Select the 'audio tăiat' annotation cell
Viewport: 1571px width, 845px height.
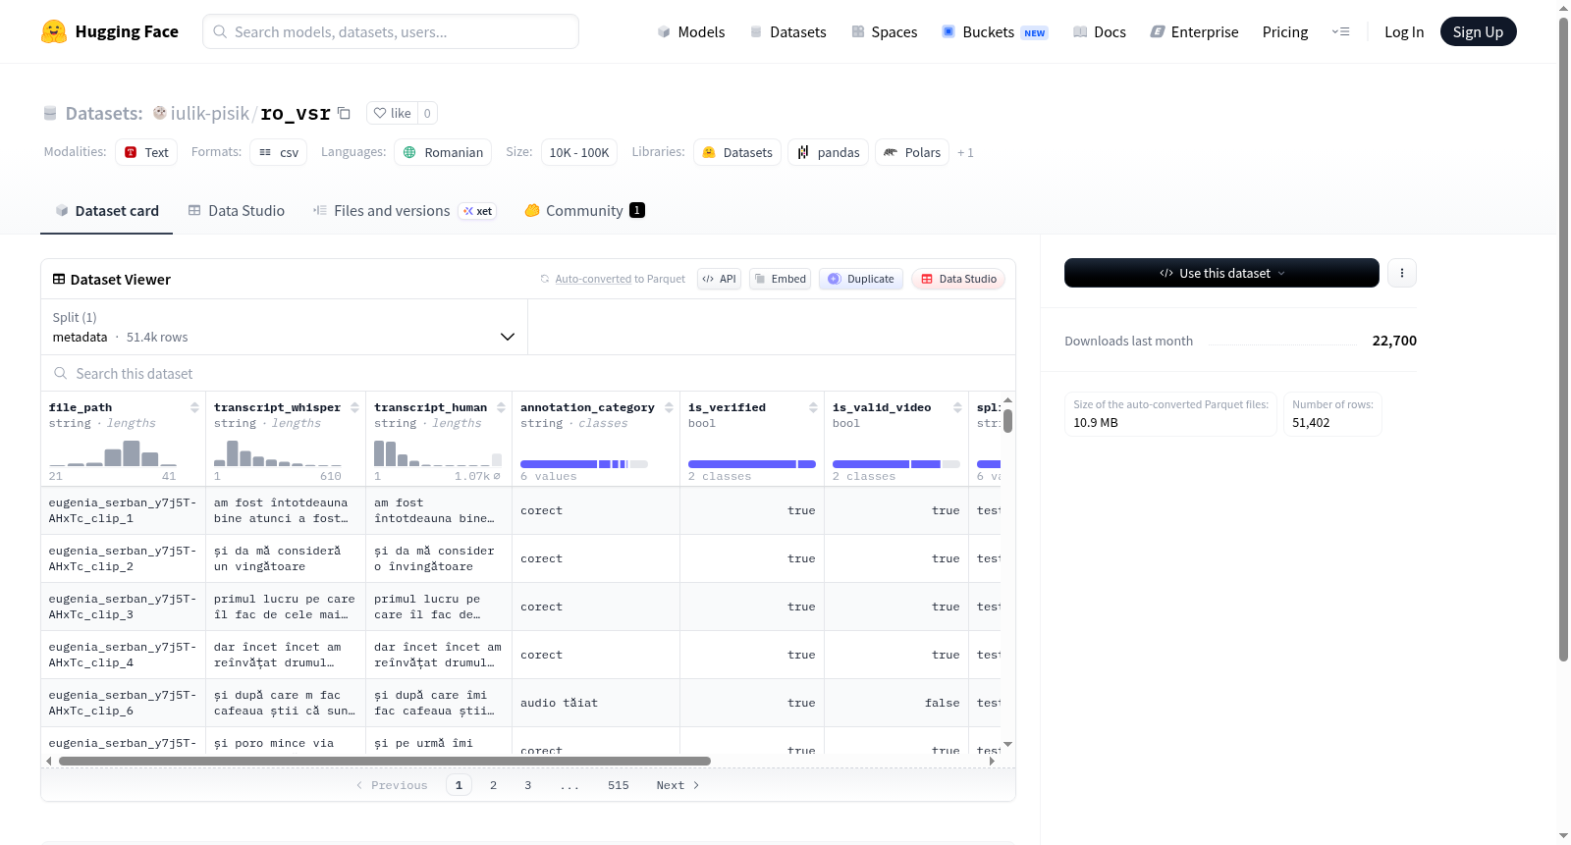596,703
